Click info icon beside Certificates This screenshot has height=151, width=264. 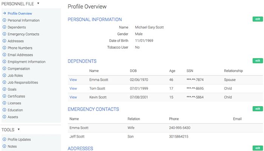point(5,96)
